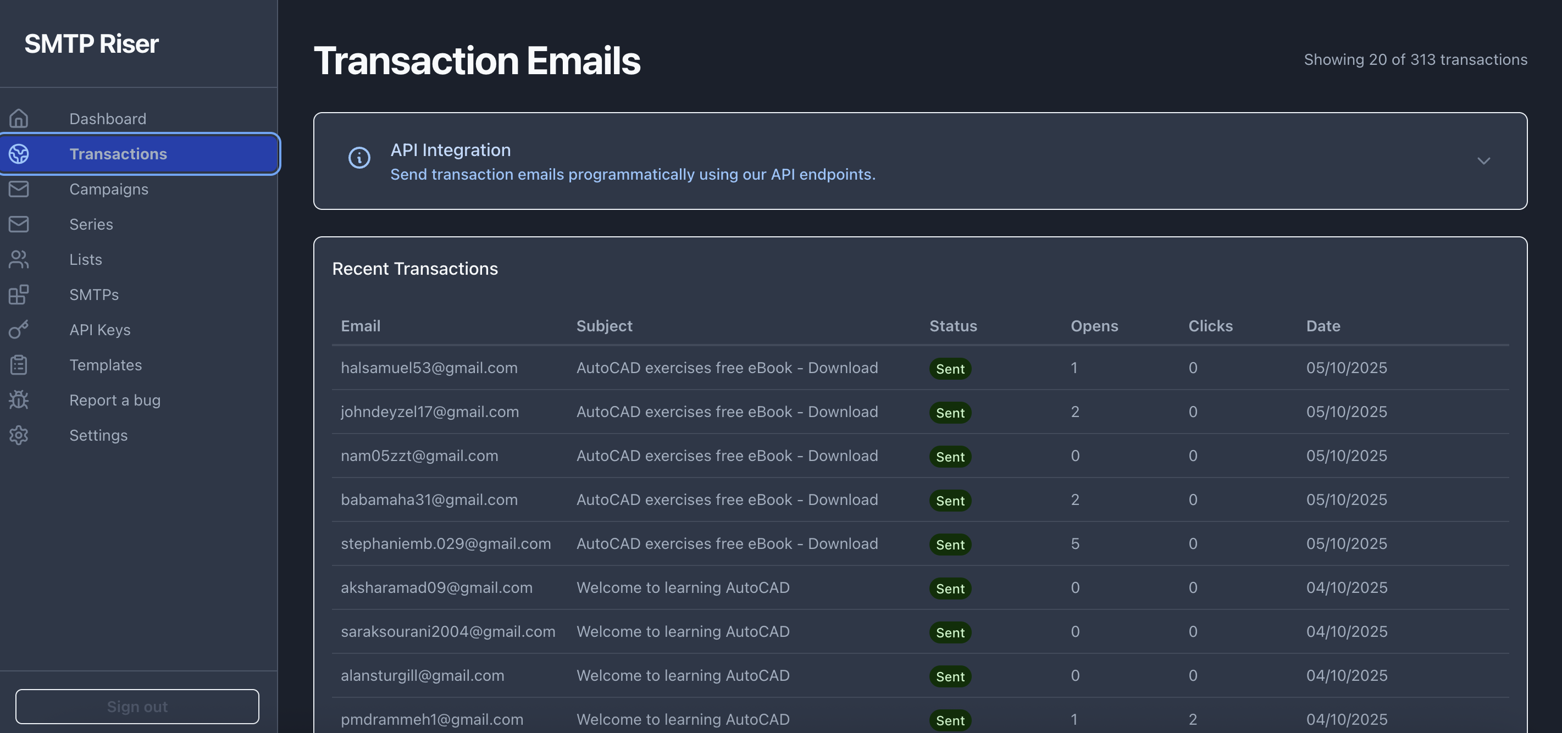
Task: Open the Campaigns section
Action: pyautogui.click(x=108, y=188)
